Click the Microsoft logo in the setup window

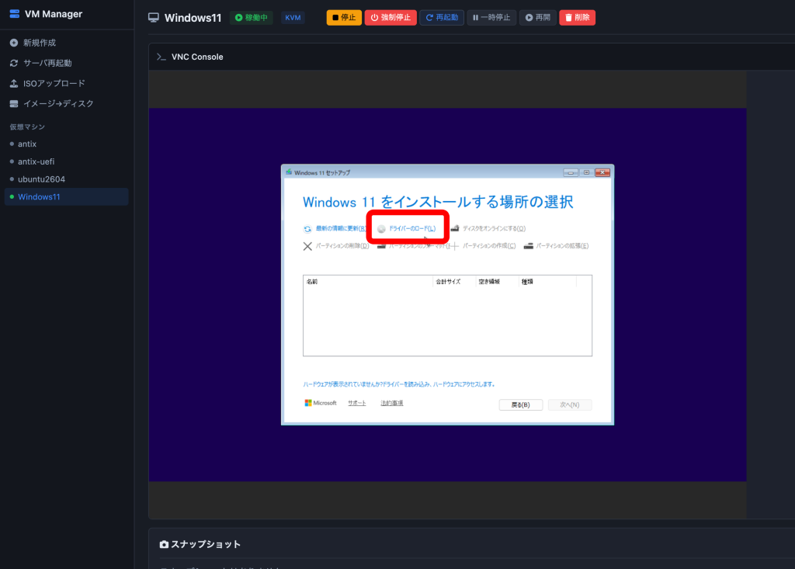pos(321,403)
